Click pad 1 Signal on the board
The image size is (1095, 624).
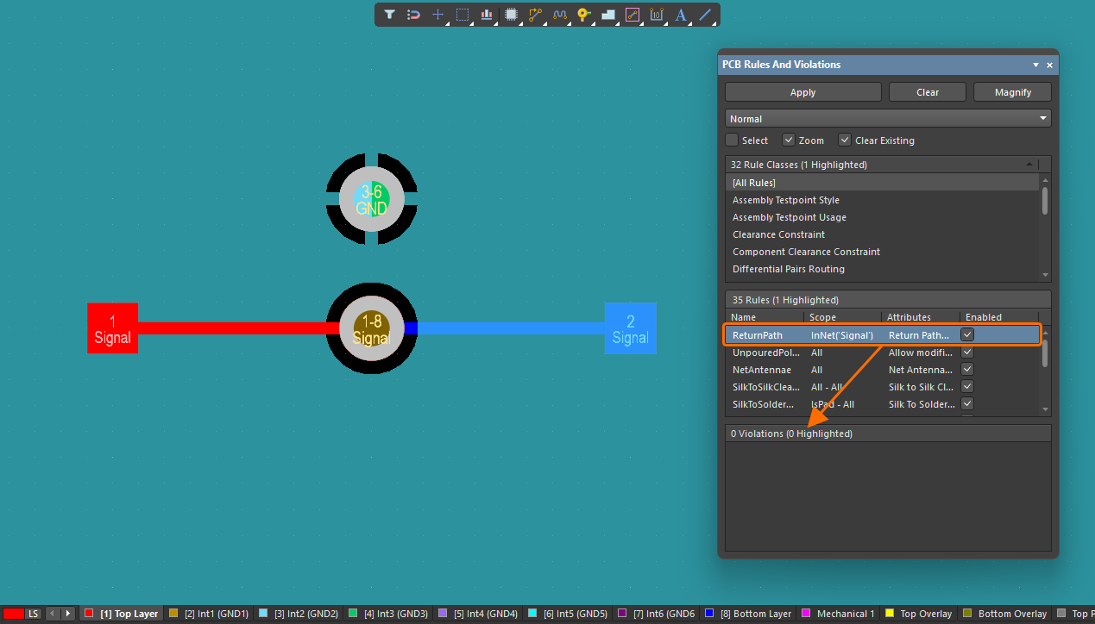click(x=112, y=328)
